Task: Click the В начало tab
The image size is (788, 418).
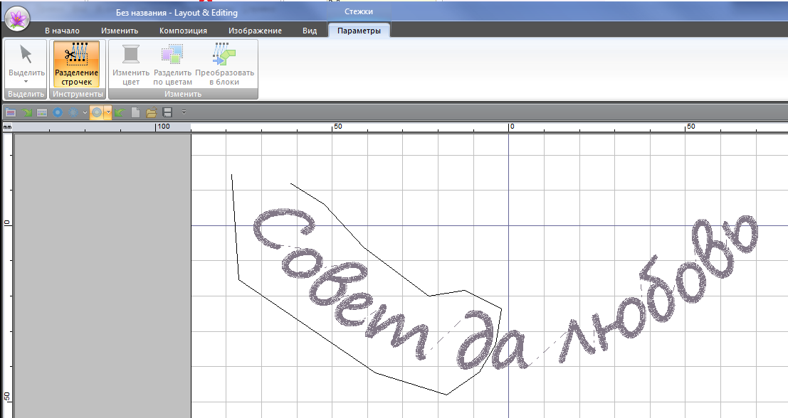Action: point(62,31)
